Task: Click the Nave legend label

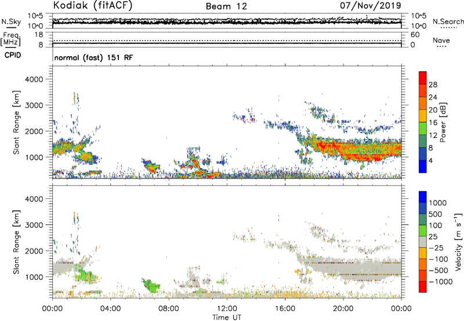Action: [441, 40]
